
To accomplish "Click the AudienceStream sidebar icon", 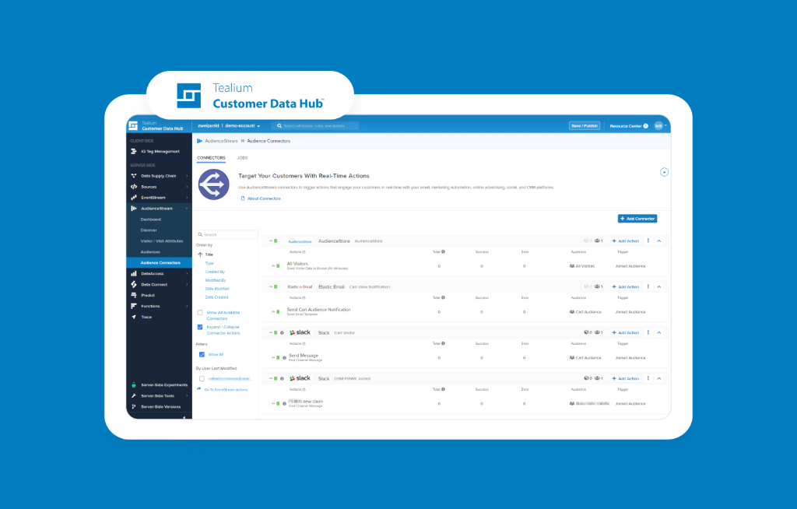I will point(134,209).
